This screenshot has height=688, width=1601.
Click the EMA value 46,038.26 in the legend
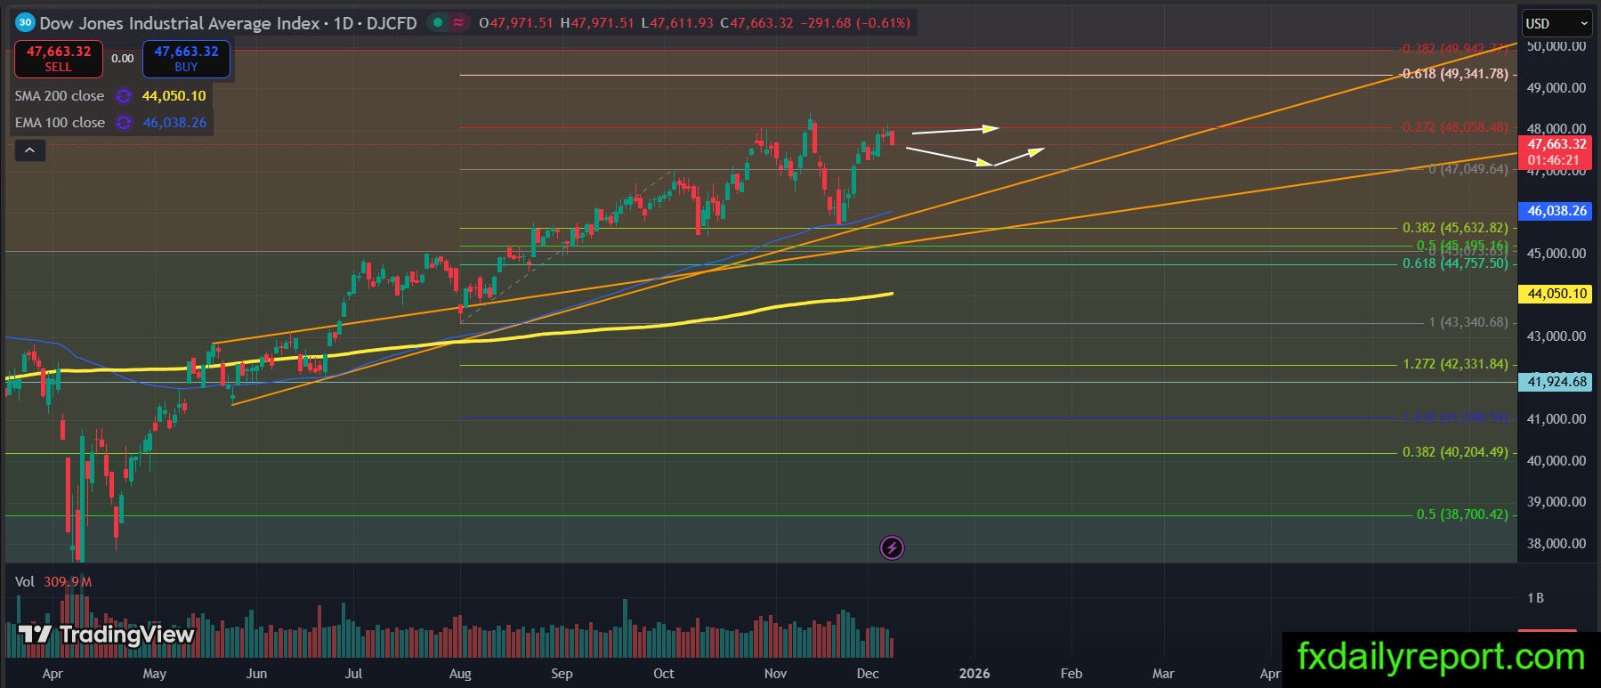pyautogui.click(x=174, y=123)
